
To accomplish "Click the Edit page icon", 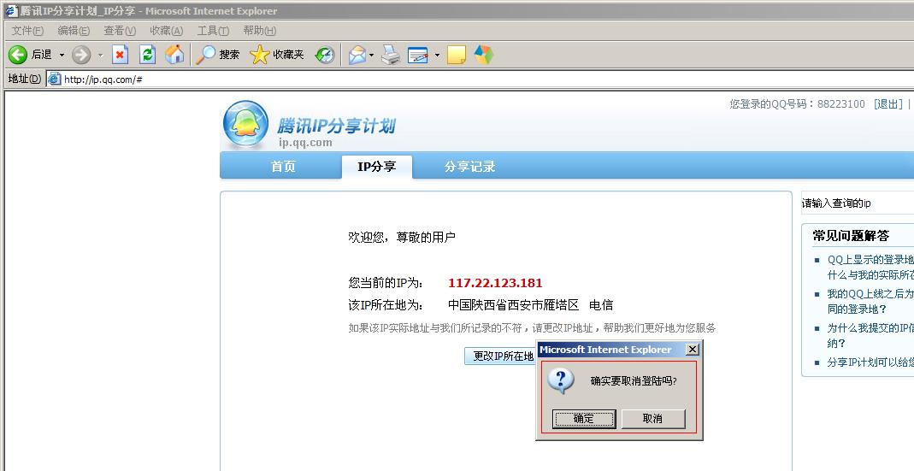I will pos(418,55).
